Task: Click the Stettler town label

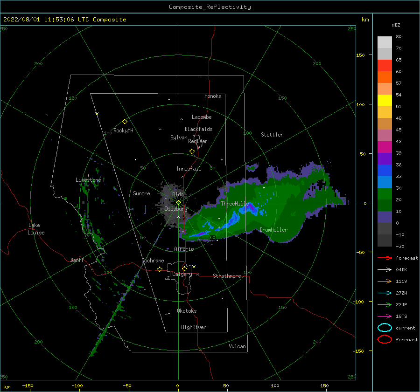Action: coord(272,135)
